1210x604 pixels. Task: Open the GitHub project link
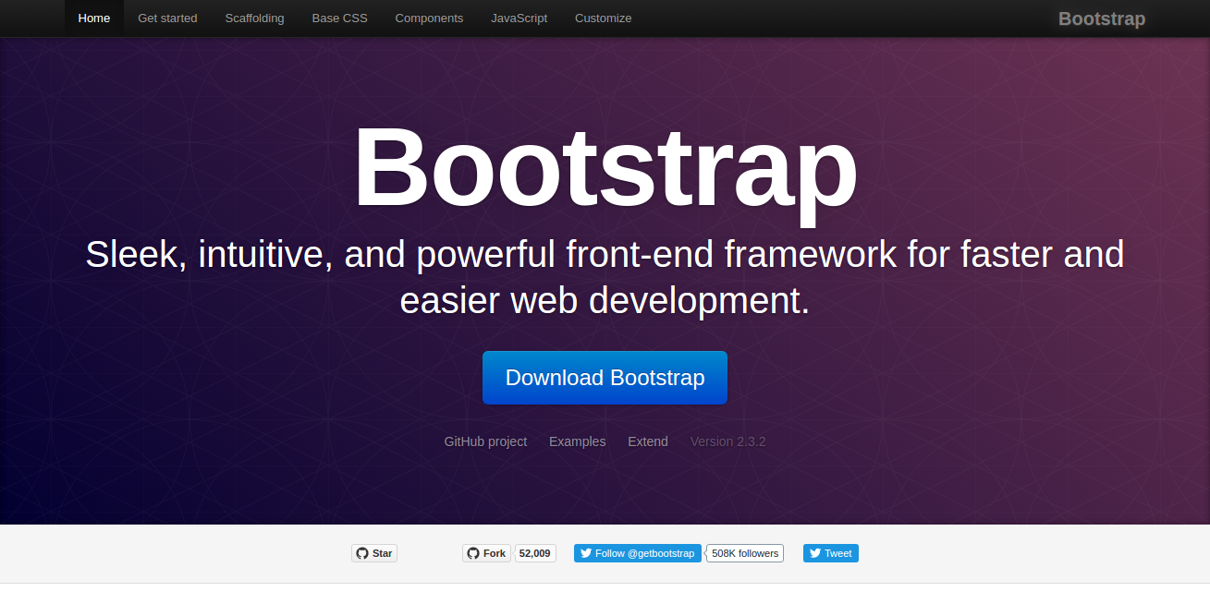click(485, 441)
